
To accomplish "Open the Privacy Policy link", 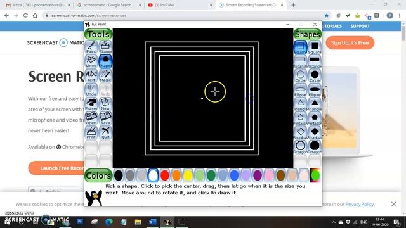I will click(x=360, y=204).
